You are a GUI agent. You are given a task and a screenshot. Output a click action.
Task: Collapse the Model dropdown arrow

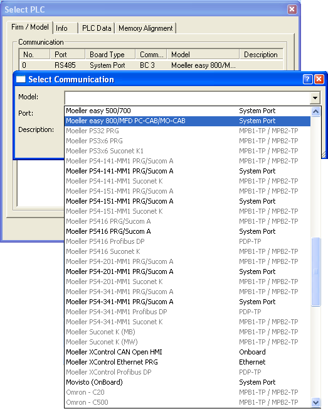pyautogui.click(x=315, y=98)
